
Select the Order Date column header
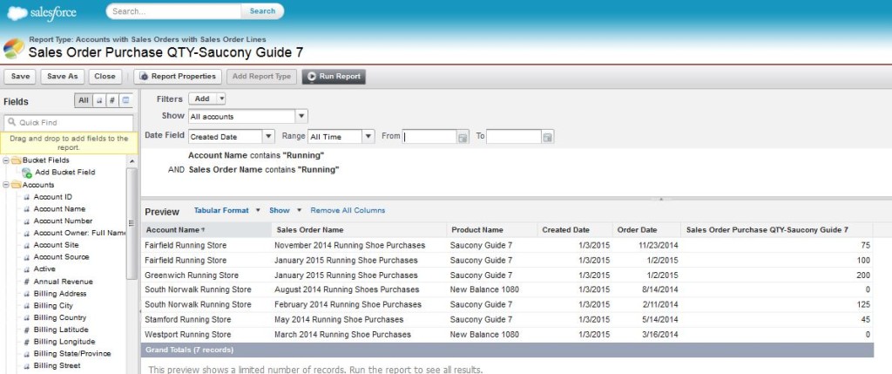[647, 230]
